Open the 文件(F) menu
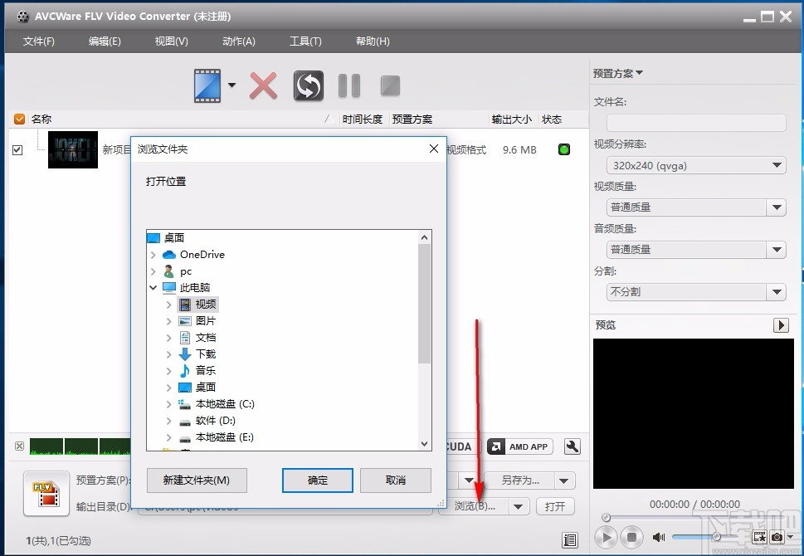Screen dimensions: 804x556 click(38, 41)
